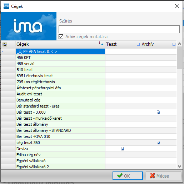184x184 pixels.
Task: Click archive mark icon for Bér teszt - 3.000
Action: 158,112
